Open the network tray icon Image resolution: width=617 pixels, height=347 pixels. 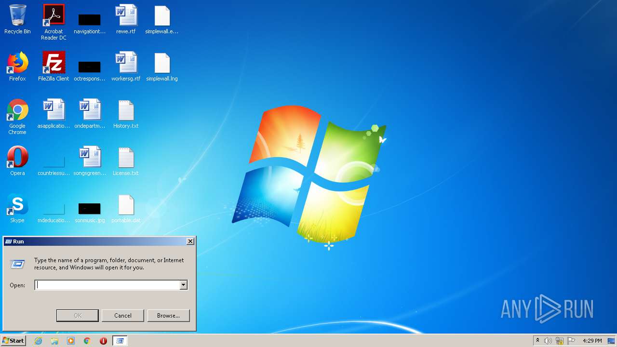[x=560, y=341]
